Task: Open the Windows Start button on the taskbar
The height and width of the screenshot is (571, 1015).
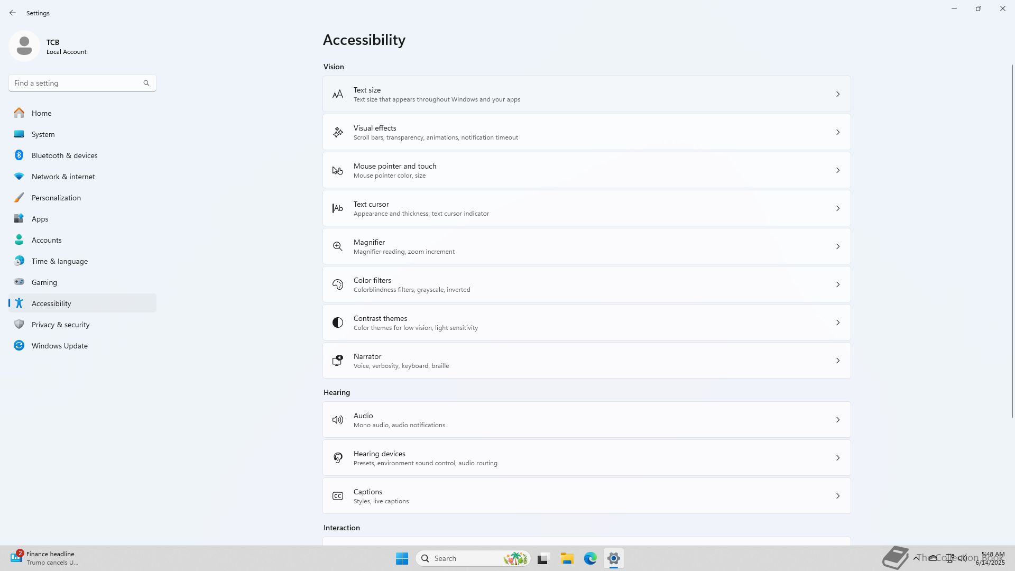Action: point(402,558)
